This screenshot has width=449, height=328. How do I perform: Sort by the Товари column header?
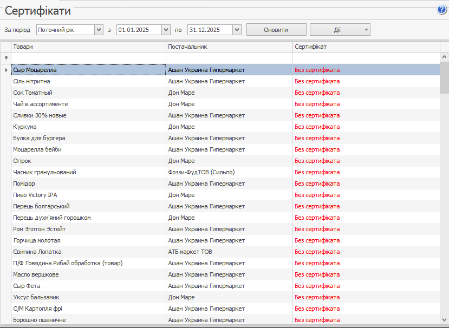coord(88,47)
